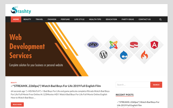Click the Drupal logo in banner
Screen dimensions: 173x108
(124, 55)
